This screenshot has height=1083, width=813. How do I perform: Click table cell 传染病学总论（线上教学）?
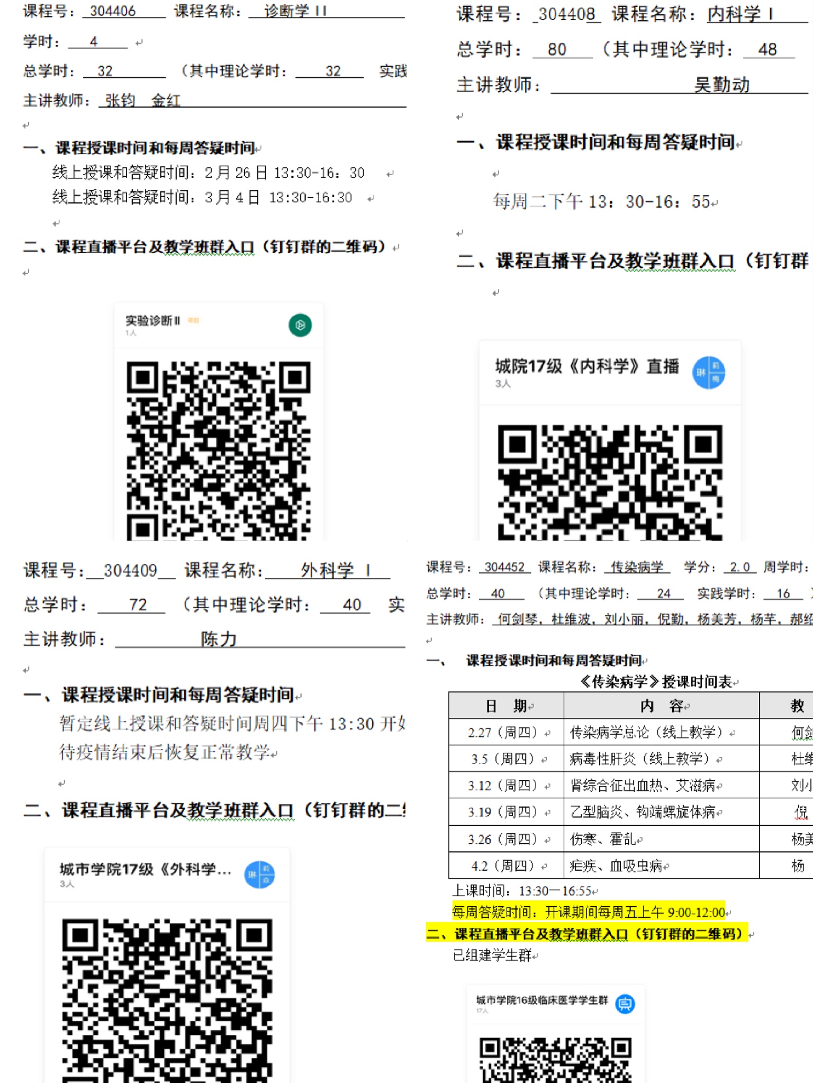[662, 732]
